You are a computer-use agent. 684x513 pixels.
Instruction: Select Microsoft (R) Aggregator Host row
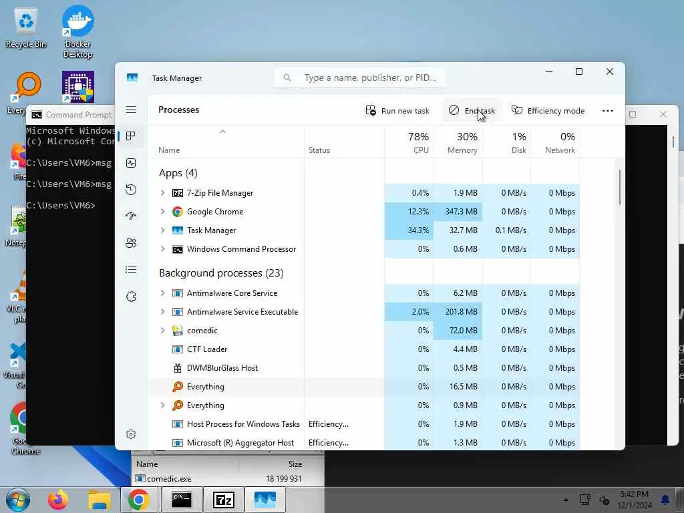click(x=363, y=443)
